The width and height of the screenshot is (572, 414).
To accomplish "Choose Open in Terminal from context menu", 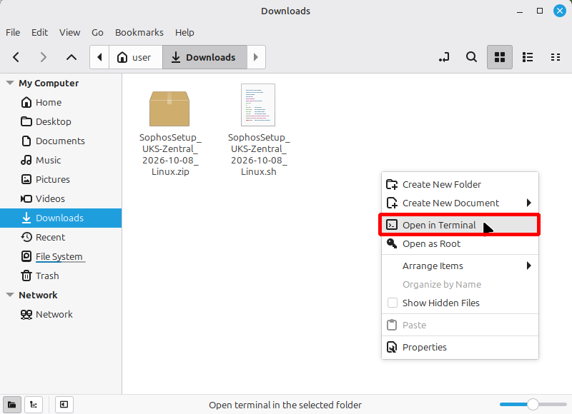I will (460, 225).
